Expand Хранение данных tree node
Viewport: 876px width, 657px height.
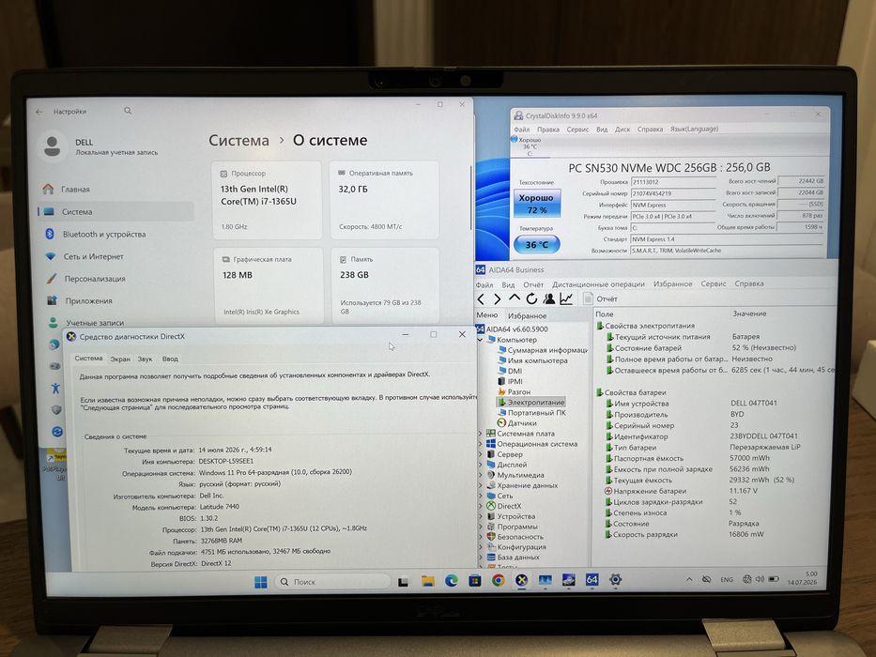point(480,485)
